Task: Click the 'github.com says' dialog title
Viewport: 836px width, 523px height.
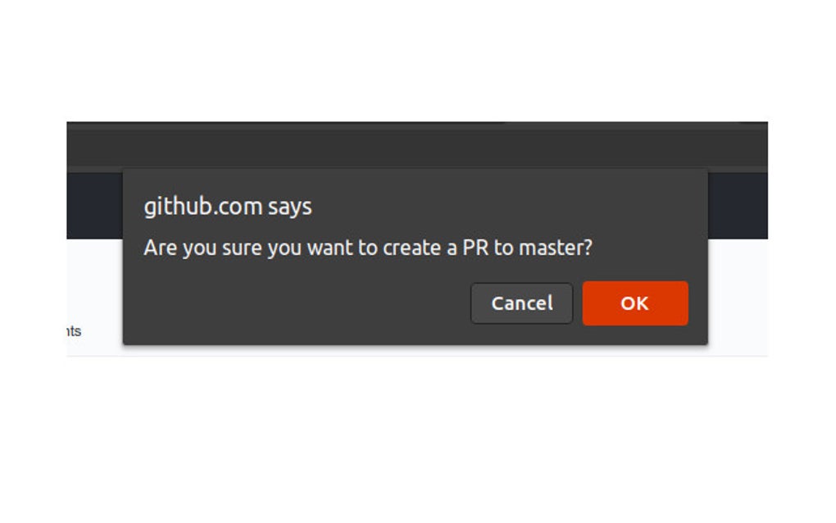Action: [x=228, y=207]
